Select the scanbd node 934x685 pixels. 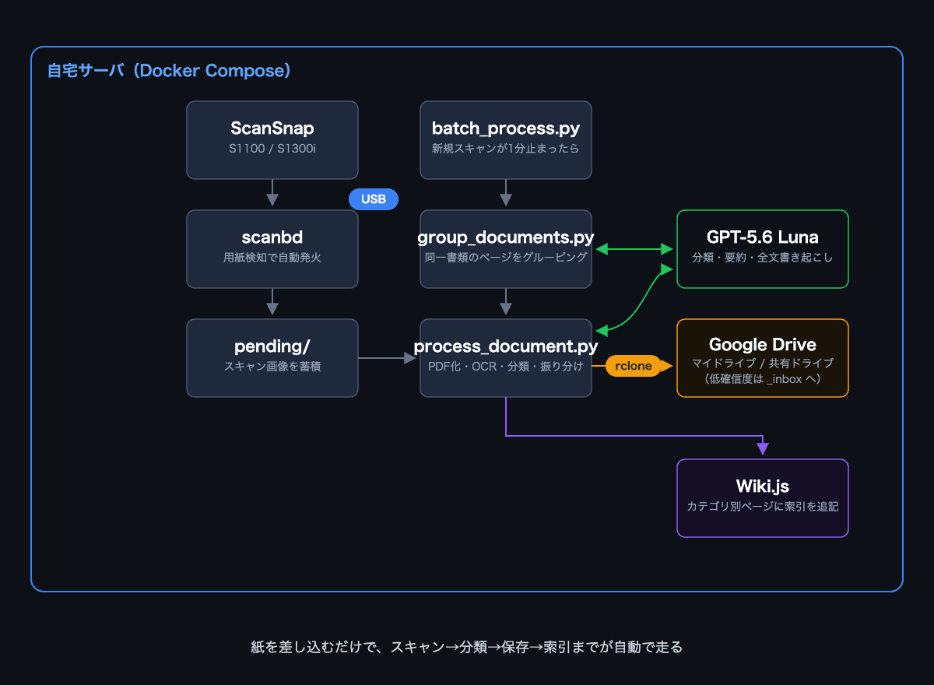pyautogui.click(x=272, y=249)
